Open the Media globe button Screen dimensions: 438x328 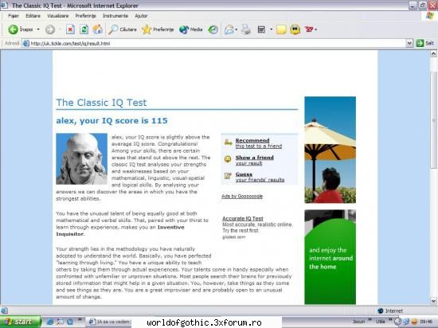point(184,29)
